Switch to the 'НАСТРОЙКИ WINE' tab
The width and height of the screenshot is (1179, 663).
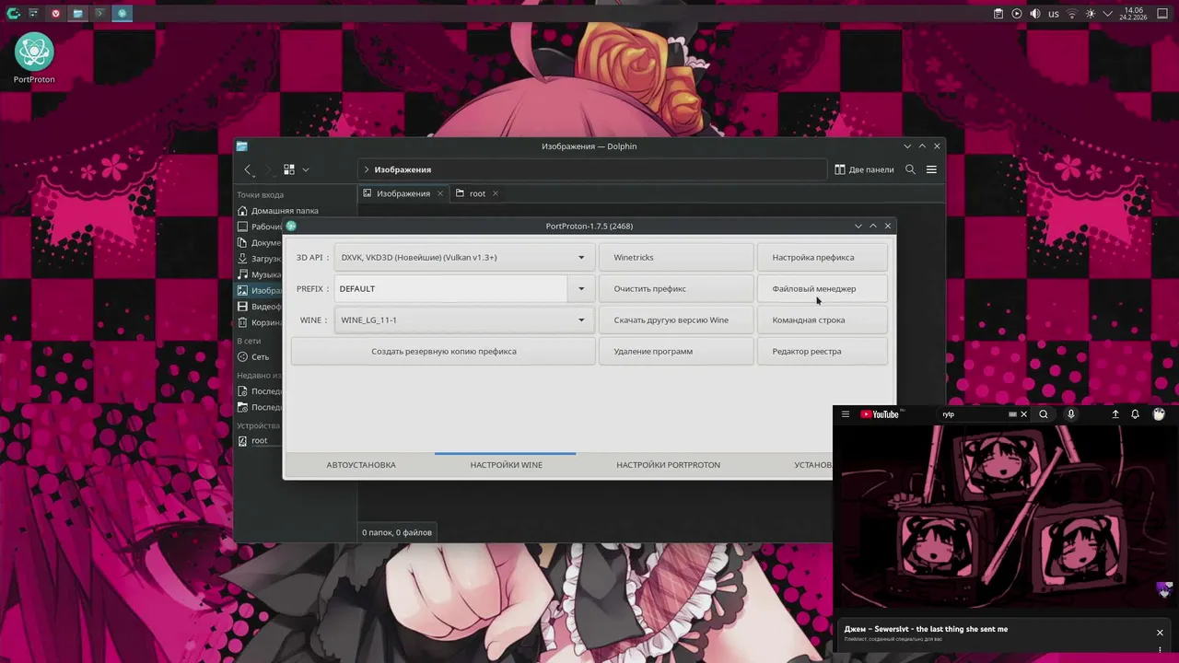(506, 465)
